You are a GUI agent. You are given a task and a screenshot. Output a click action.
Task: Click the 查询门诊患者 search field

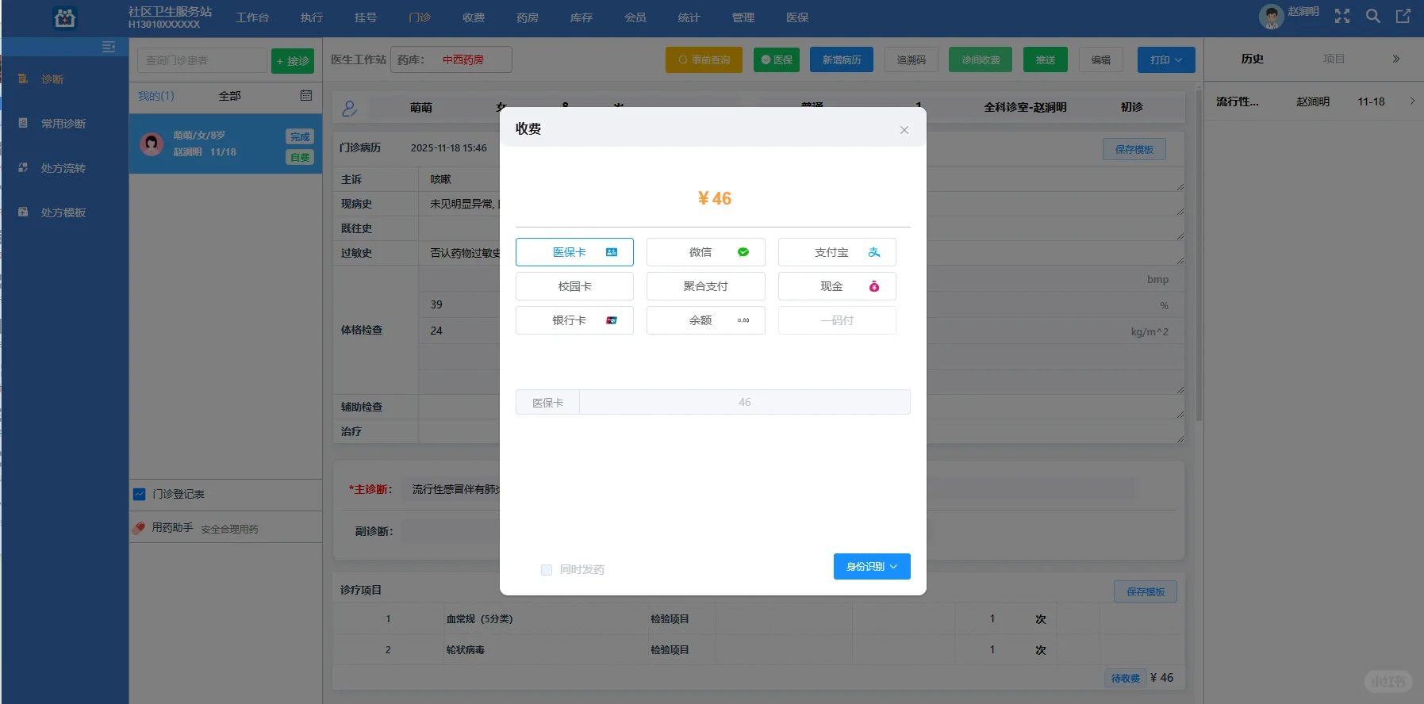[x=202, y=61]
